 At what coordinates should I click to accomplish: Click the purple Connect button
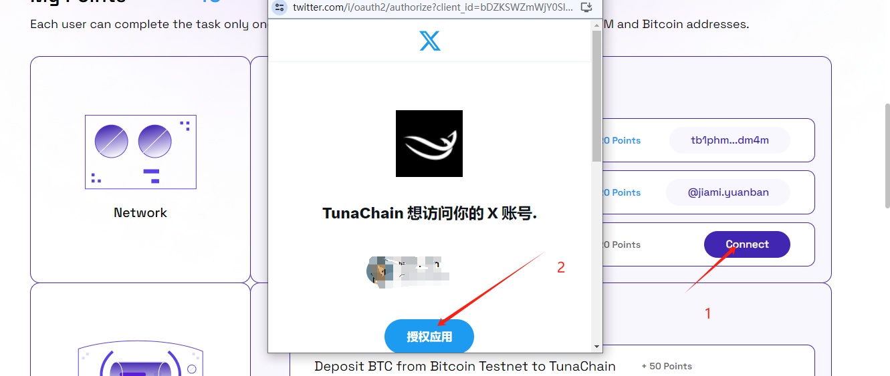tap(747, 244)
